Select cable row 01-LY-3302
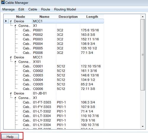 pos(54,120)
